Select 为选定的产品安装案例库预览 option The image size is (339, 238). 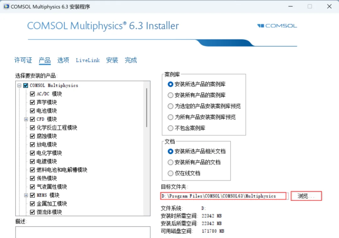coord(170,106)
